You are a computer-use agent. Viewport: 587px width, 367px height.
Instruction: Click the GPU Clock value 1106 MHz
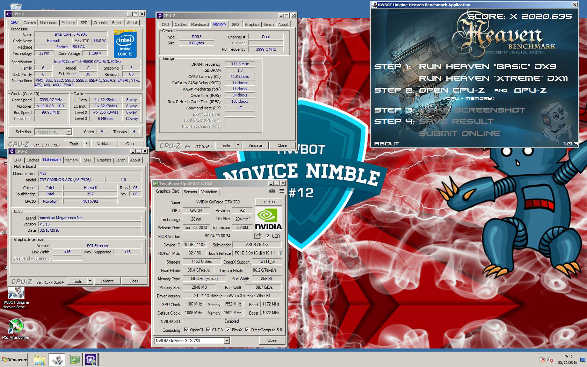[194, 304]
